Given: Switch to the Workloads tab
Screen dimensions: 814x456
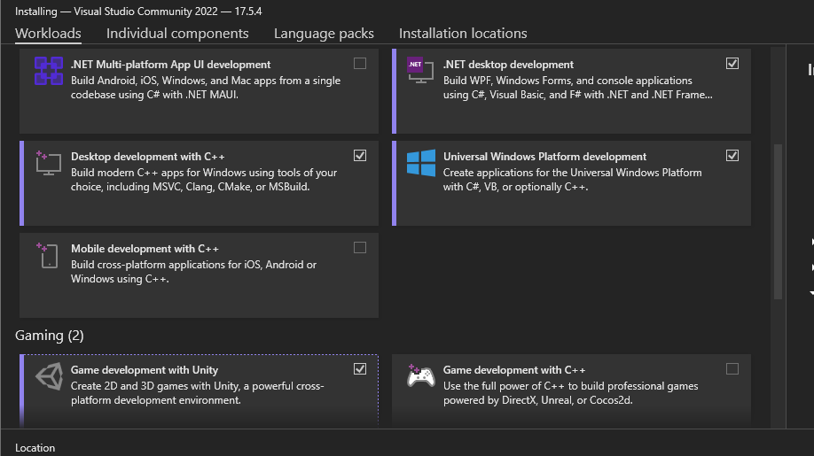Looking at the screenshot, I should click(48, 33).
